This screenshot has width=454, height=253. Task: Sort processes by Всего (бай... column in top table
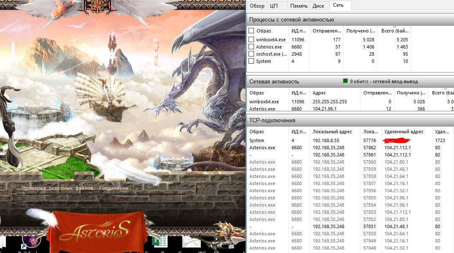coord(395,31)
